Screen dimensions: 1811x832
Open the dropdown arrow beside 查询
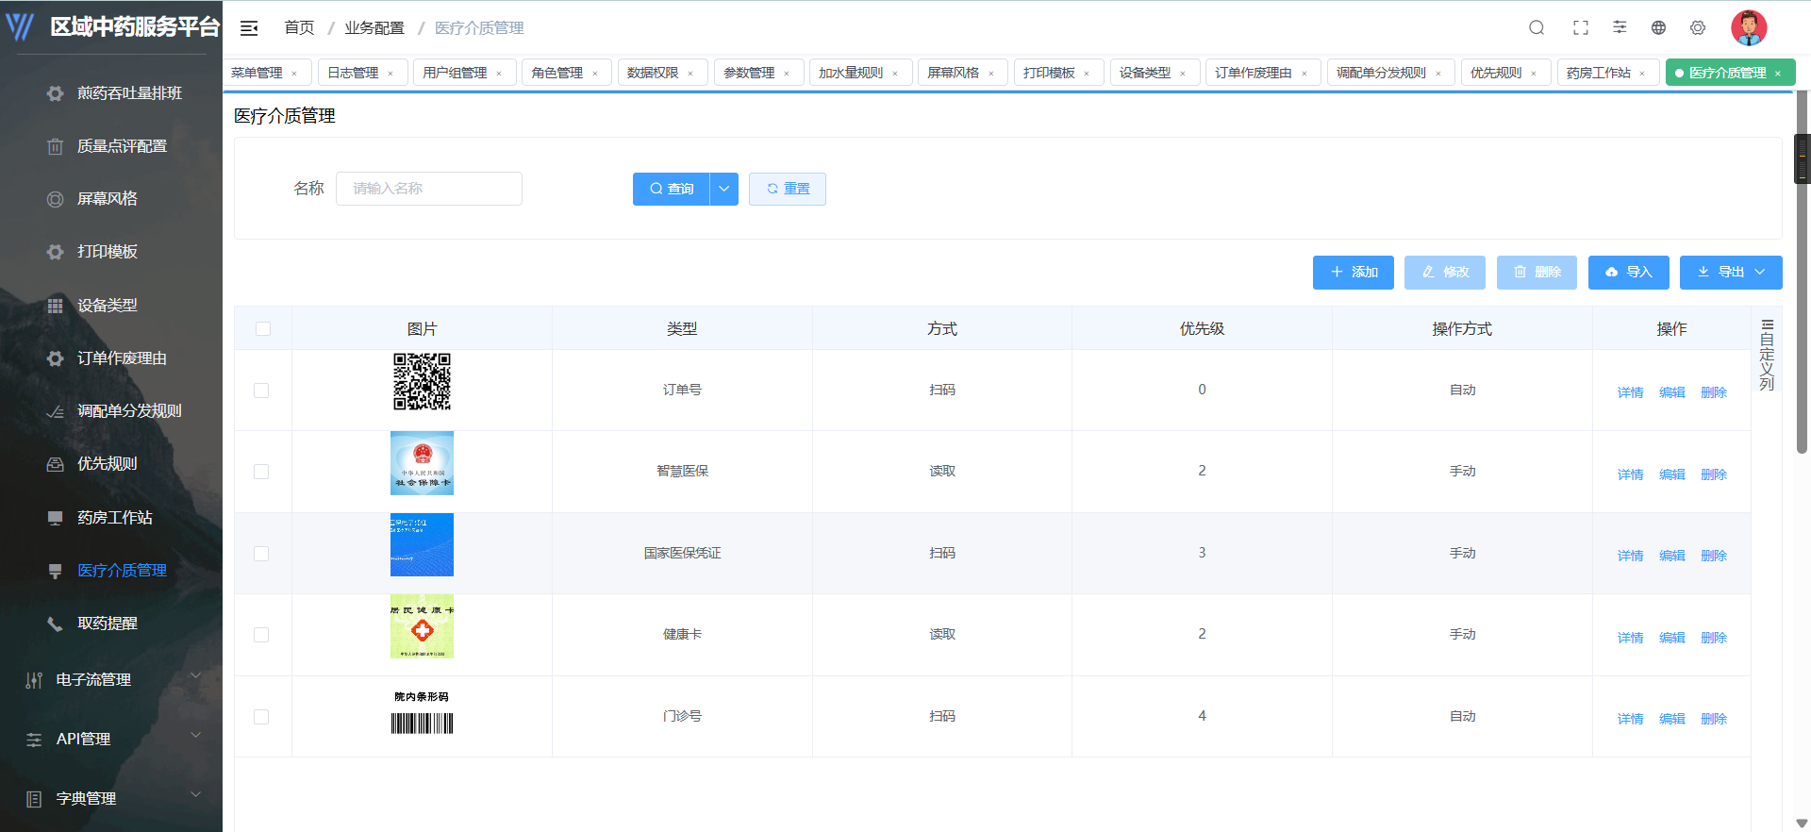(x=724, y=189)
